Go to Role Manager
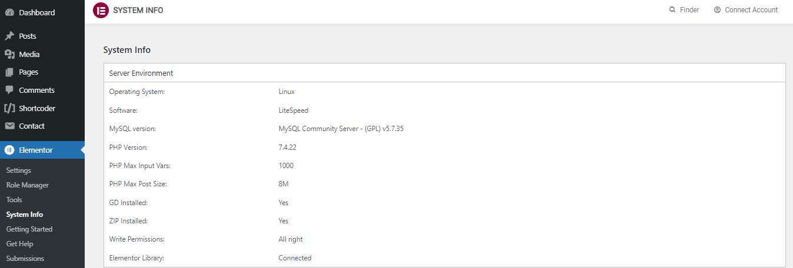The width and height of the screenshot is (793, 268). click(28, 185)
